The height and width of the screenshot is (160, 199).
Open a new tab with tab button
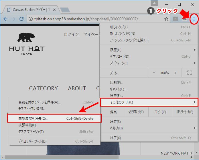[65, 10]
